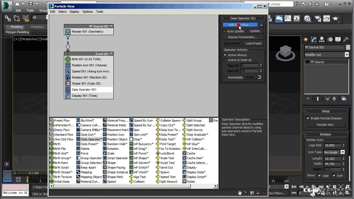
Task: Click the pan hand icon in Particle View
Action: (x=240, y=193)
